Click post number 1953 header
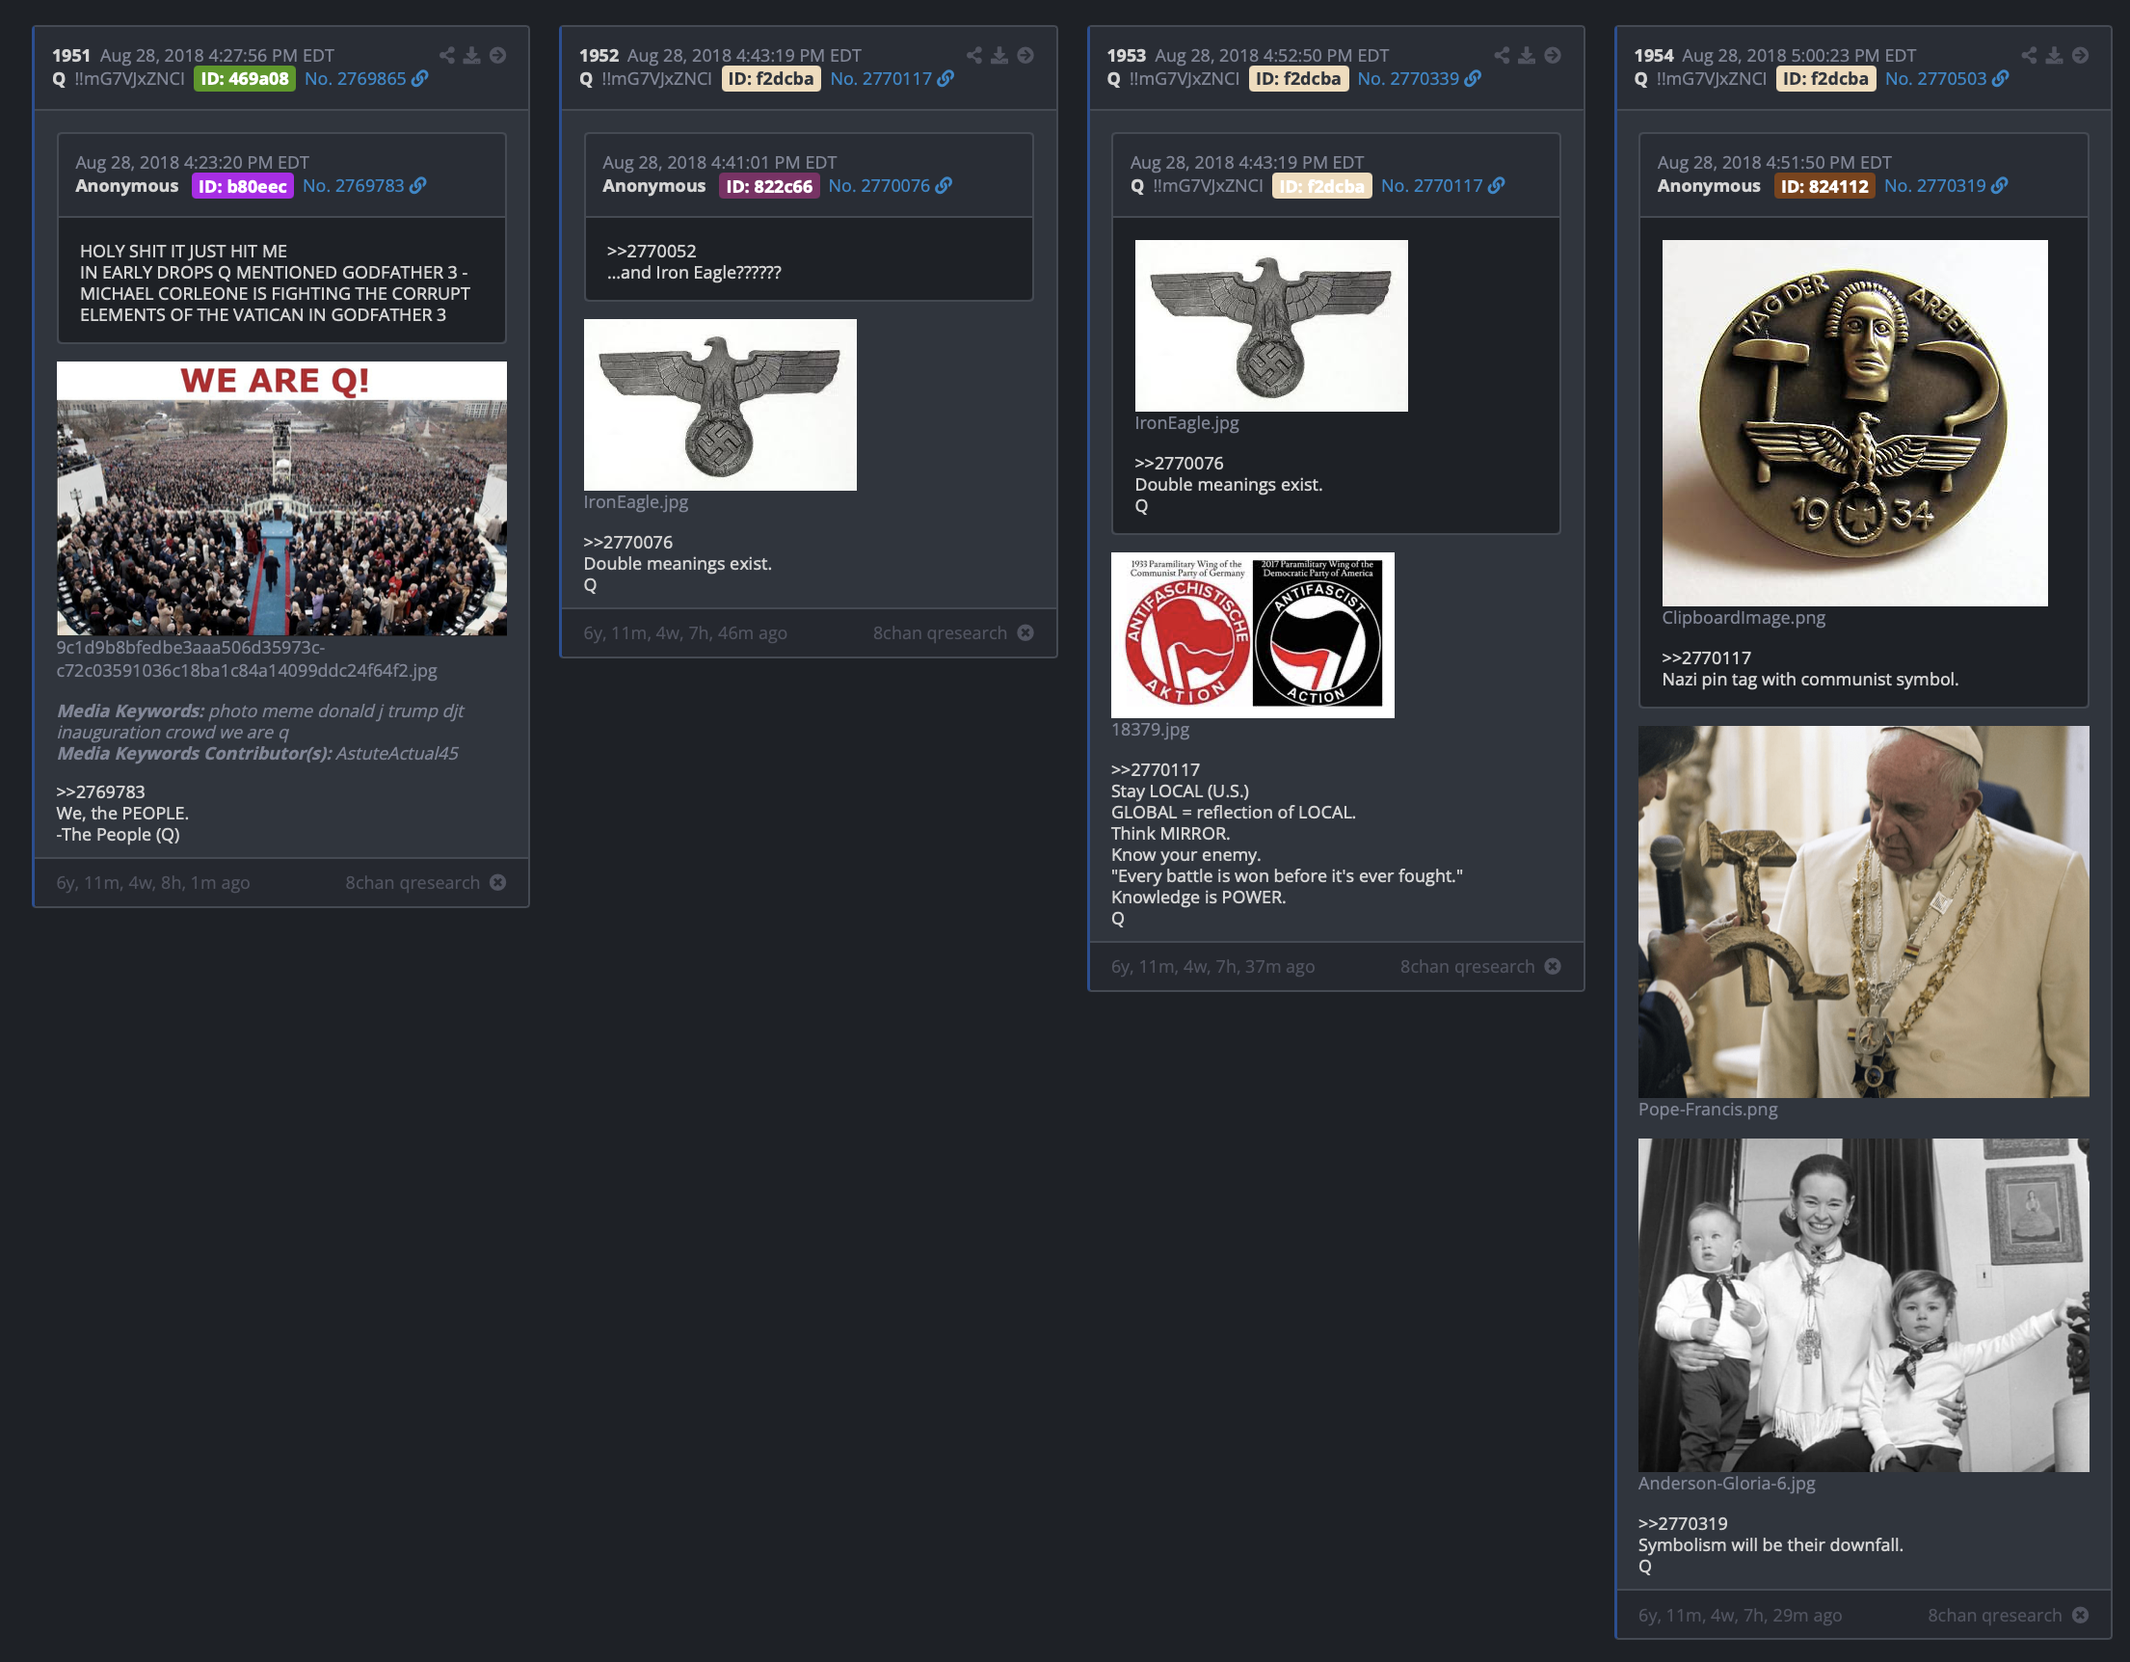Screen dimensions: 2130x1662 pos(1127,56)
